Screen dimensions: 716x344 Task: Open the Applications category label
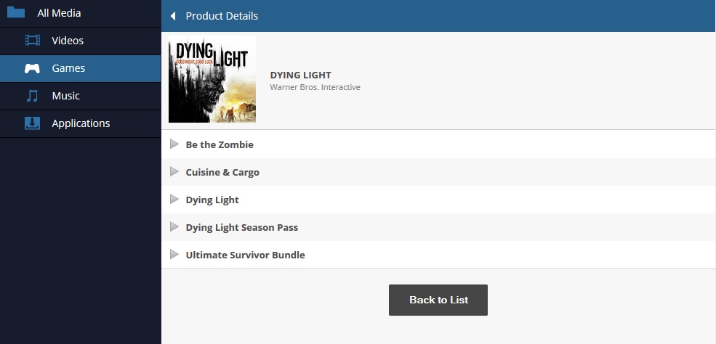pos(81,123)
